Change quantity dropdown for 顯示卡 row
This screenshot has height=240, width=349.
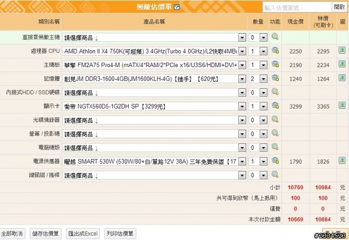click(258, 106)
